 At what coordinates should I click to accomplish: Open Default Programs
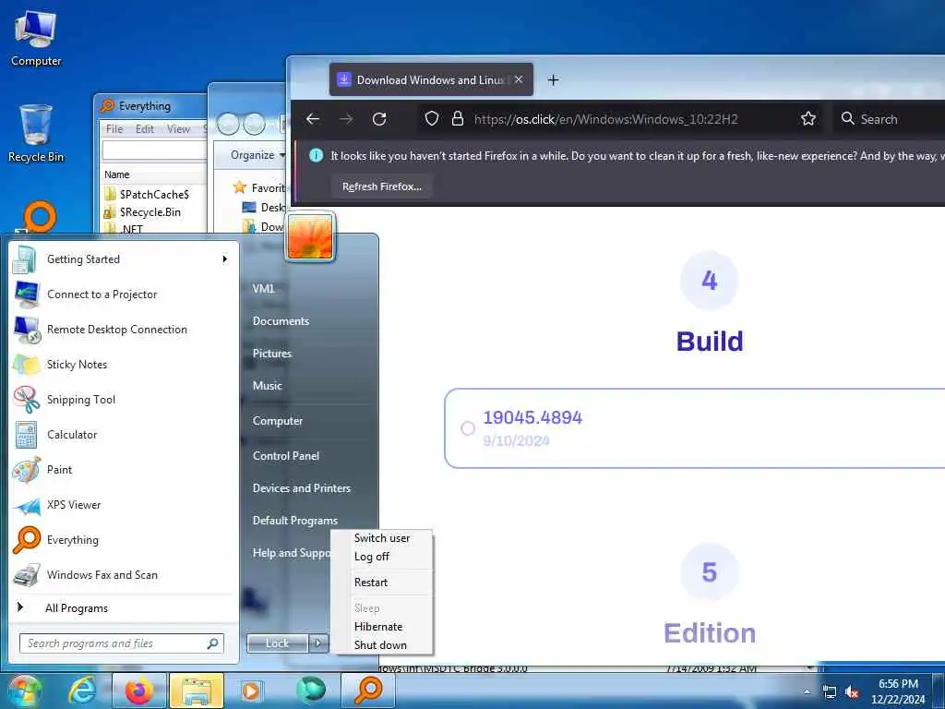[294, 521]
